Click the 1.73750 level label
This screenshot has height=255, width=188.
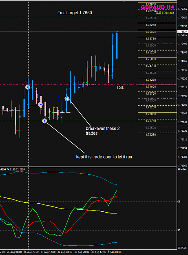click(150, 93)
